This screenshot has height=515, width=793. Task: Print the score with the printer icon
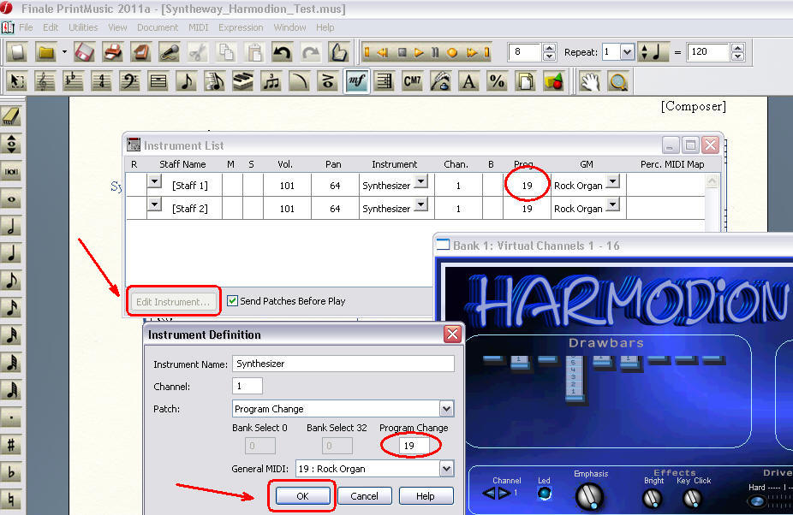(x=113, y=52)
